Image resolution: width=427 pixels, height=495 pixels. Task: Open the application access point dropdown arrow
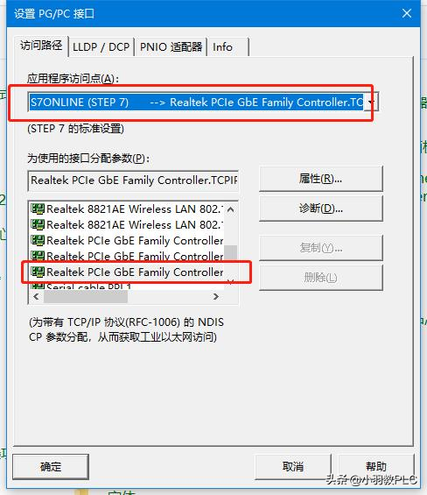click(371, 102)
